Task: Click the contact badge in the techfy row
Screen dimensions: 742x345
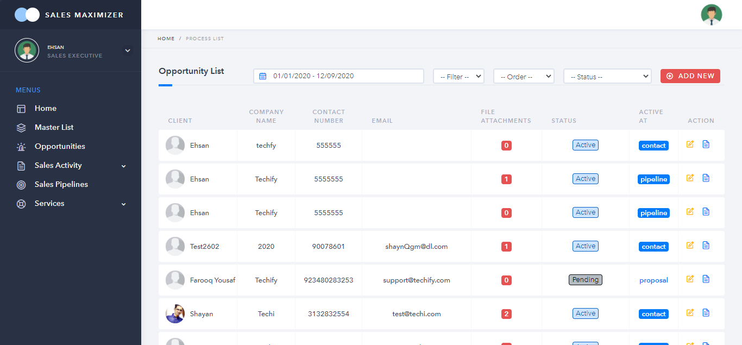Action: tap(653, 146)
